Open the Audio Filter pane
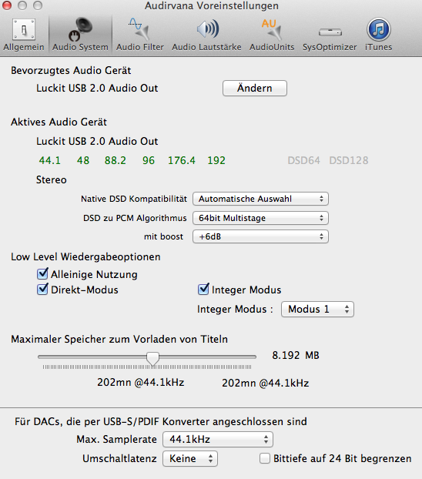 tap(140, 35)
